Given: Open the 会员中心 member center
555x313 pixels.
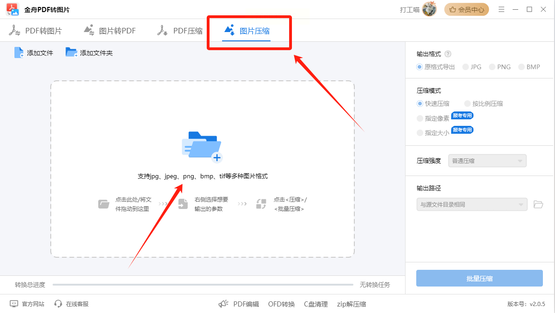Looking at the screenshot, I should click(x=467, y=10).
